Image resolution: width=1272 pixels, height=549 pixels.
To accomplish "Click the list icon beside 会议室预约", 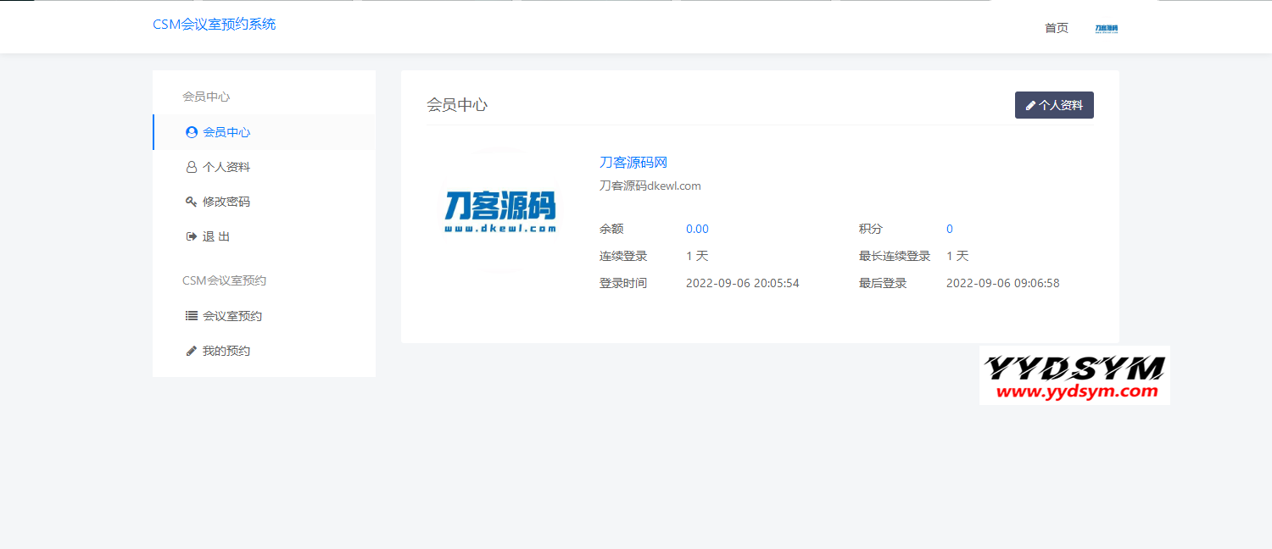I will coord(192,316).
